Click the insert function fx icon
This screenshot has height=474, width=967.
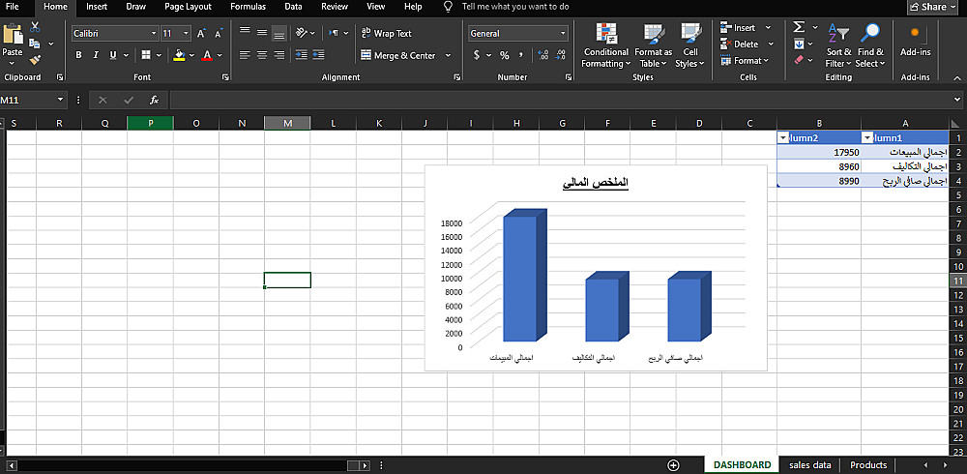(x=154, y=100)
